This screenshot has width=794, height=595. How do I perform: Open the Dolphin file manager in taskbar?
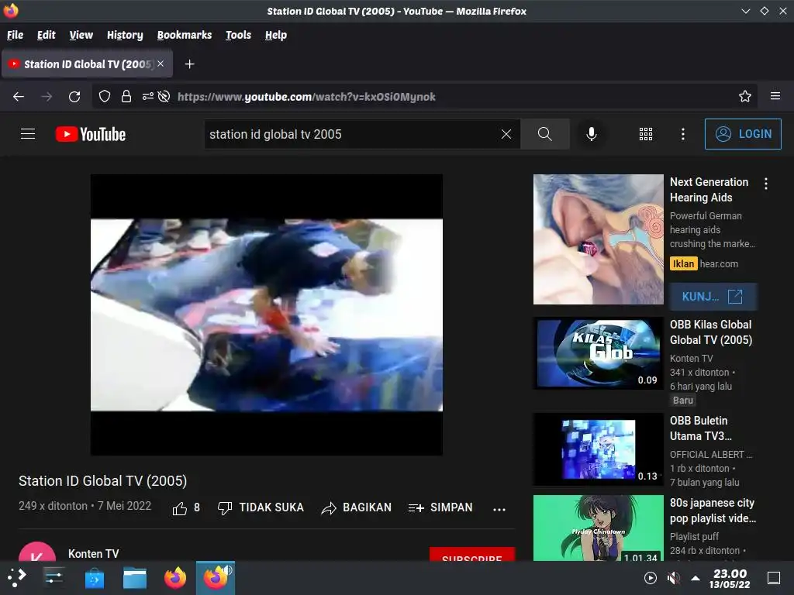pos(135,577)
